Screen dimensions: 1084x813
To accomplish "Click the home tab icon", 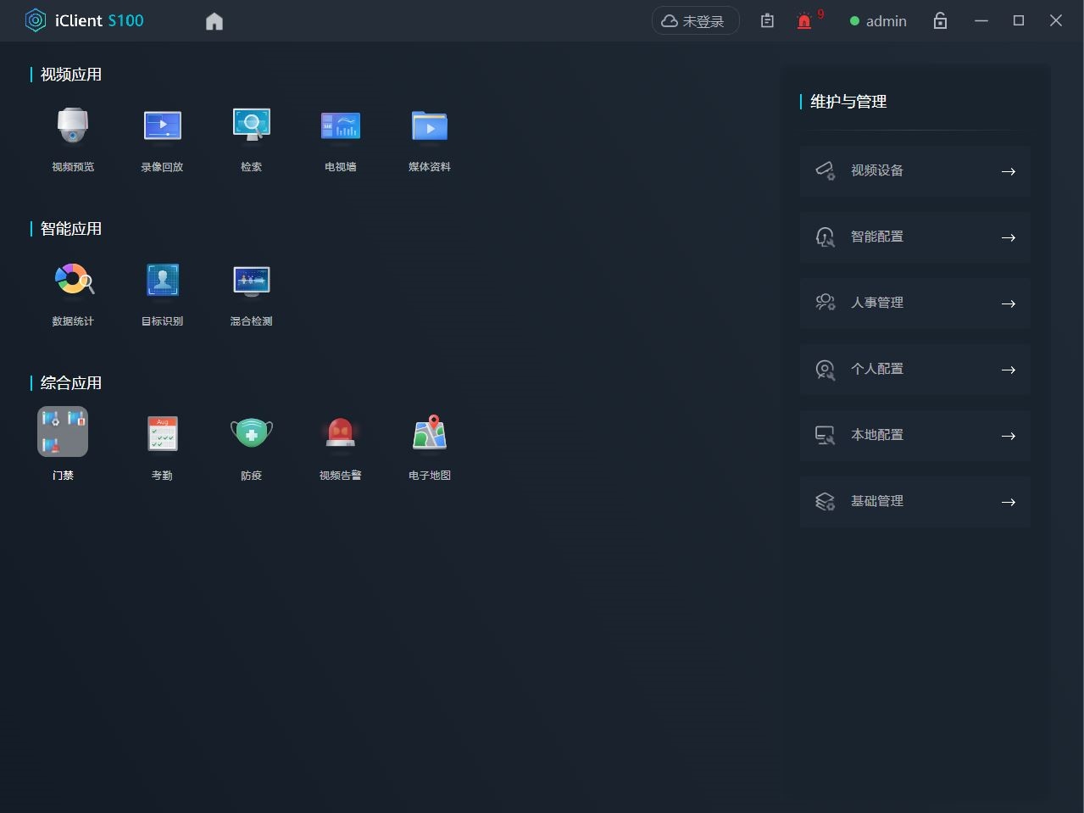I will pyautogui.click(x=214, y=21).
